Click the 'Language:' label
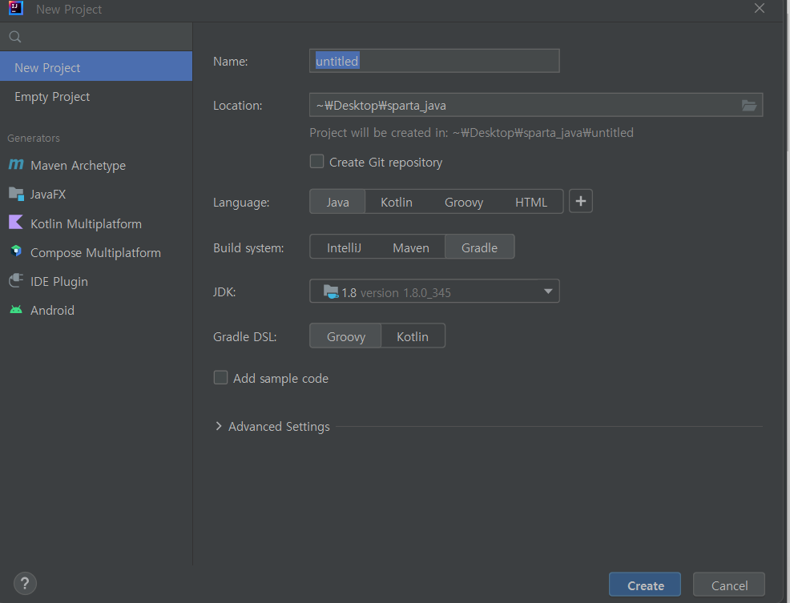The height and width of the screenshot is (603, 790). coord(241,202)
